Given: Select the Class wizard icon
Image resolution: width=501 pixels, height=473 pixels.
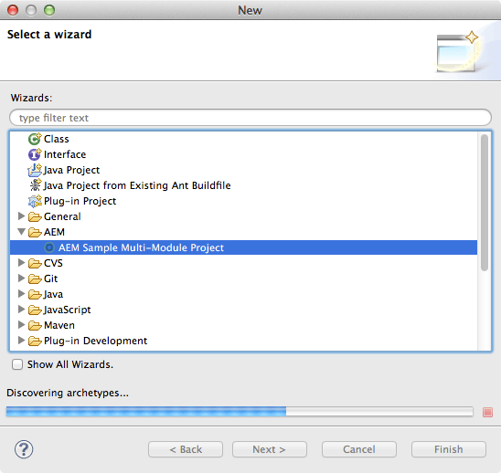Looking at the screenshot, I should click(35, 139).
